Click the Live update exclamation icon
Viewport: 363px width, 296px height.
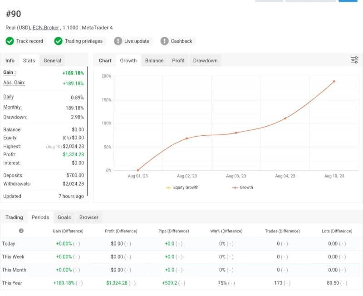tap(118, 41)
